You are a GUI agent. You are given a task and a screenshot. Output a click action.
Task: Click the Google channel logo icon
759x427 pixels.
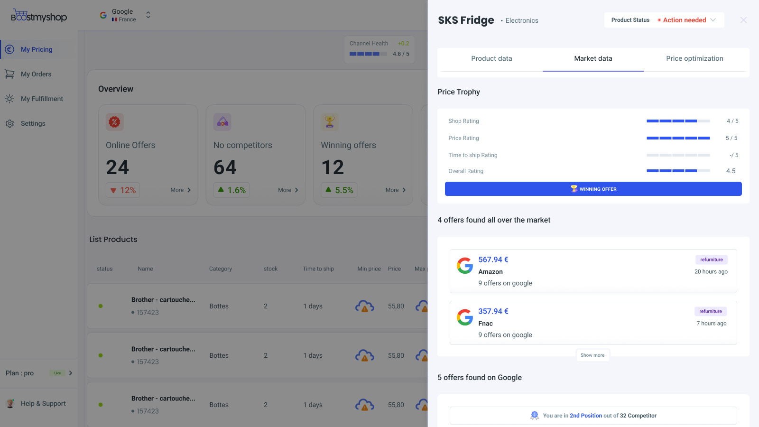pos(103,15)
